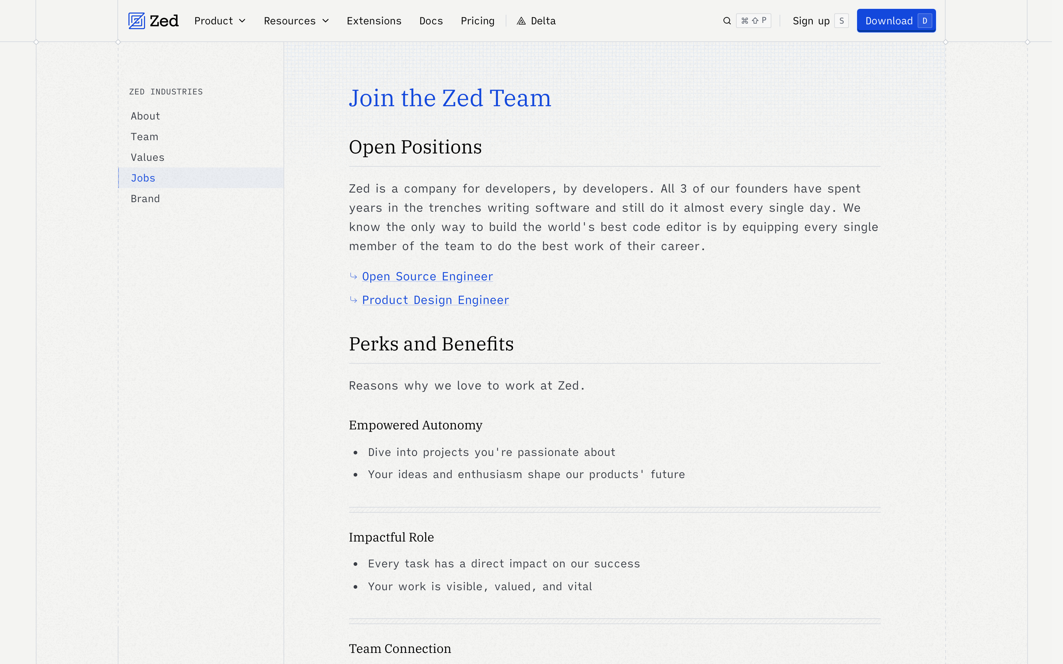Open the Open Source Engineer position
Image resolution: width=1063 pixels, height=664 pixels.
[x=427, y=276]
